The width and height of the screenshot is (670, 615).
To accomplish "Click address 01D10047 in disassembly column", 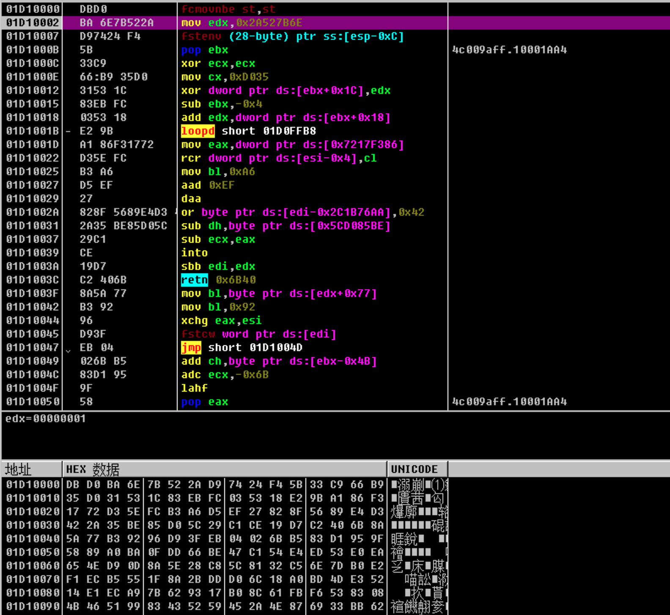I will click(x=33, y=348).
